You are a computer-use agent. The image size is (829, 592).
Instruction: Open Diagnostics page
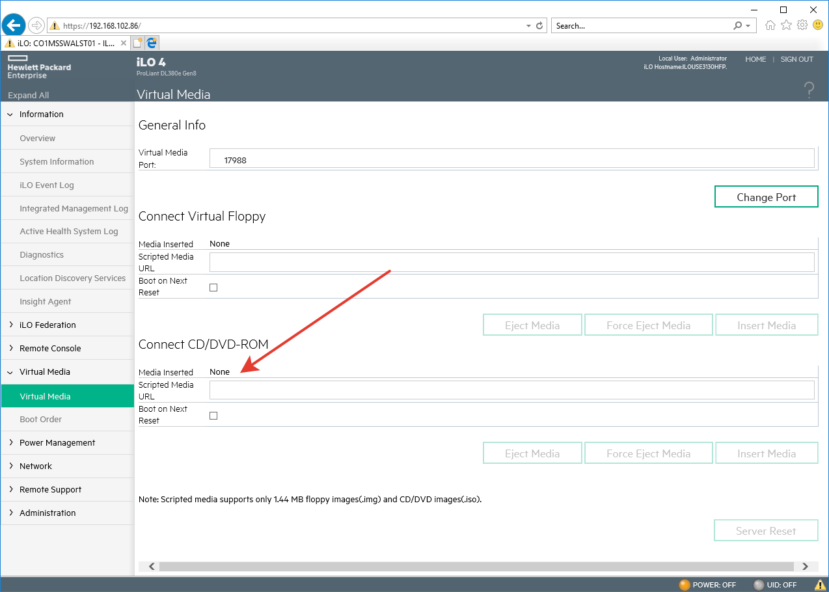point(42,254)
